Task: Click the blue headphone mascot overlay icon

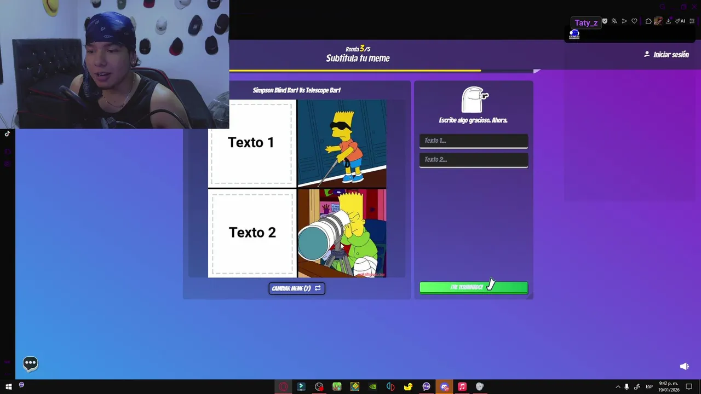Action: point(574,34)
